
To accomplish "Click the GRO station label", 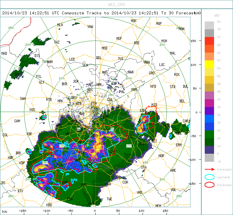I will click(152, 73).
